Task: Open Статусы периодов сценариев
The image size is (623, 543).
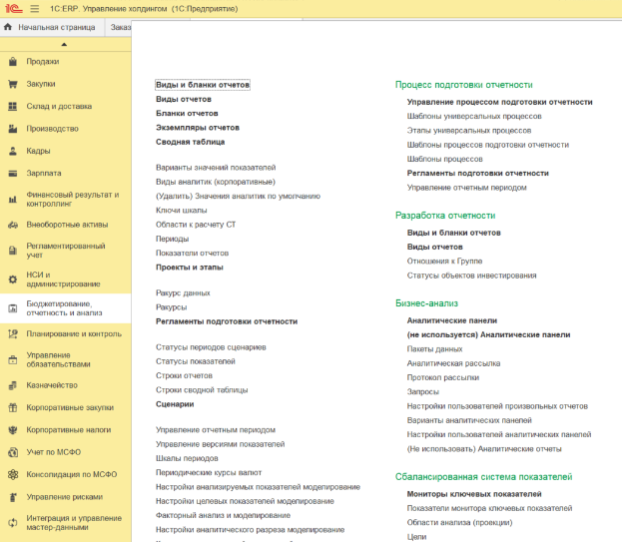Action: tap(211, 347)
